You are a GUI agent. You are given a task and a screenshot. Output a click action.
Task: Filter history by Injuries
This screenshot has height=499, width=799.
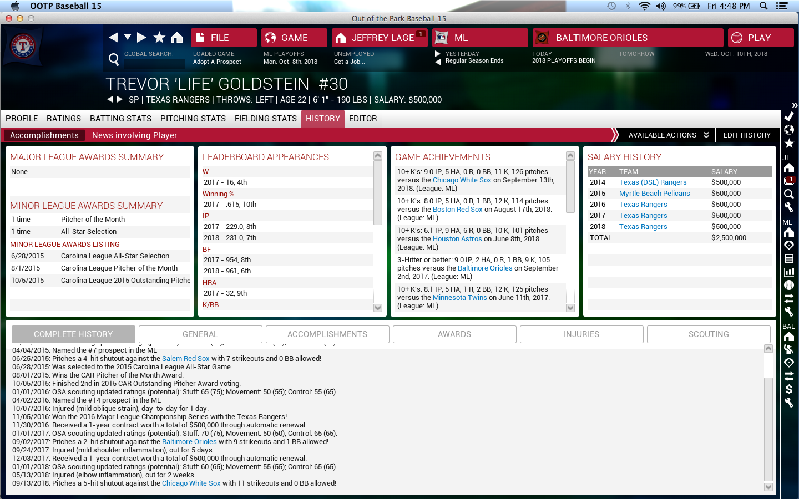pos(581,334)
